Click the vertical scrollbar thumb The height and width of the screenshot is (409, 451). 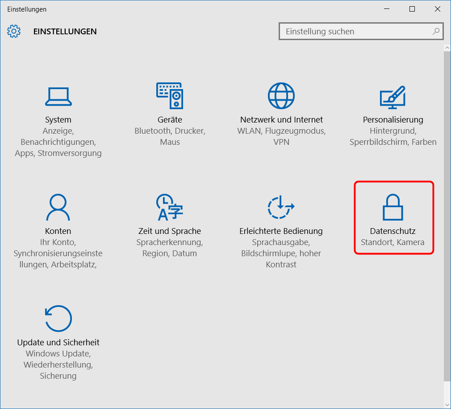coord(447,214)
